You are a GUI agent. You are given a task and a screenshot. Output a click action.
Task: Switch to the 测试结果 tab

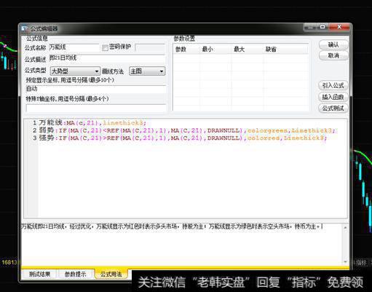[39, 275]
